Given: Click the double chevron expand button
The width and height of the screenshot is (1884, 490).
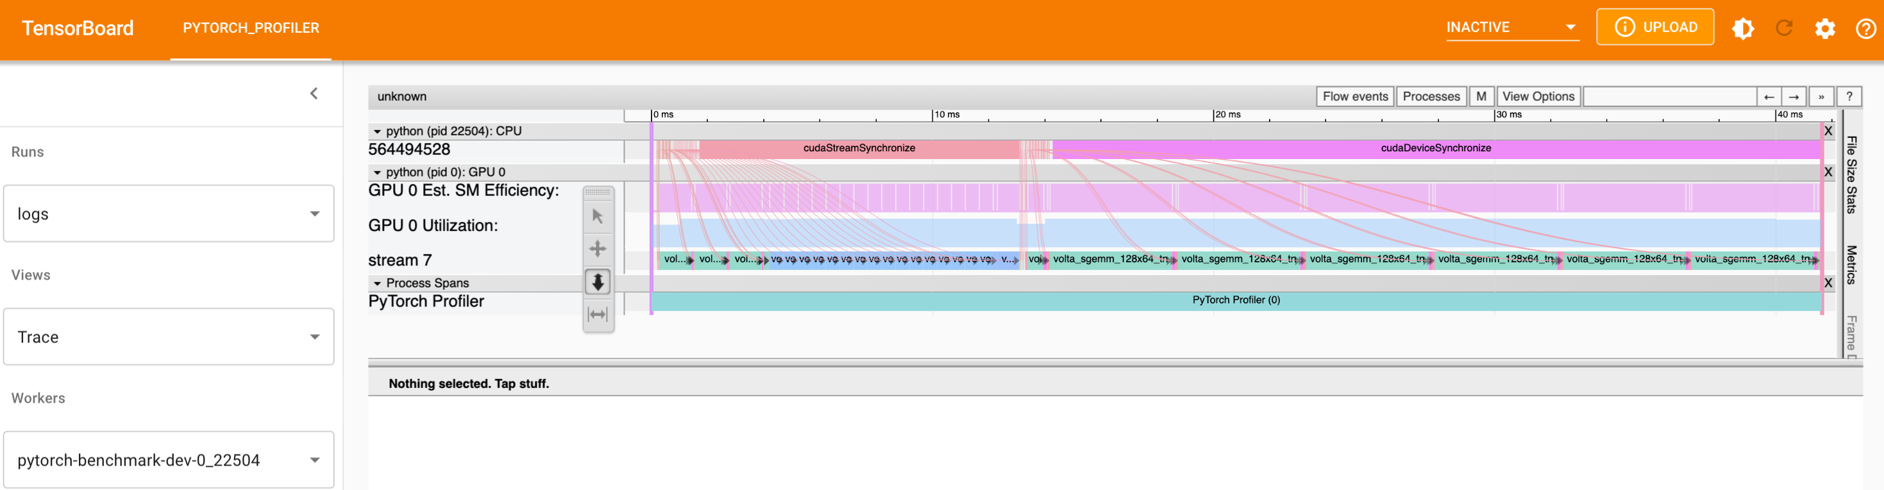Looking at the screenshot, I should point(1821,97).
